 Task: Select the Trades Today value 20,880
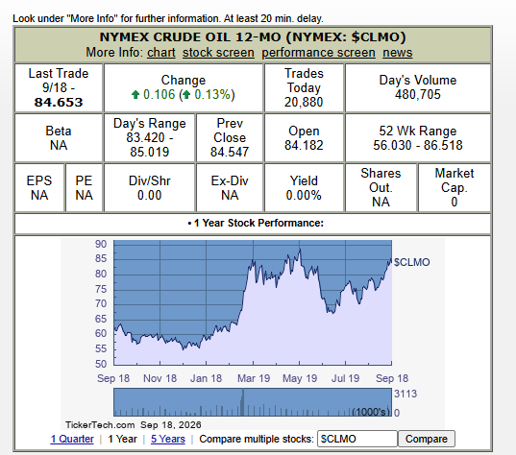(x=304, y=103)
